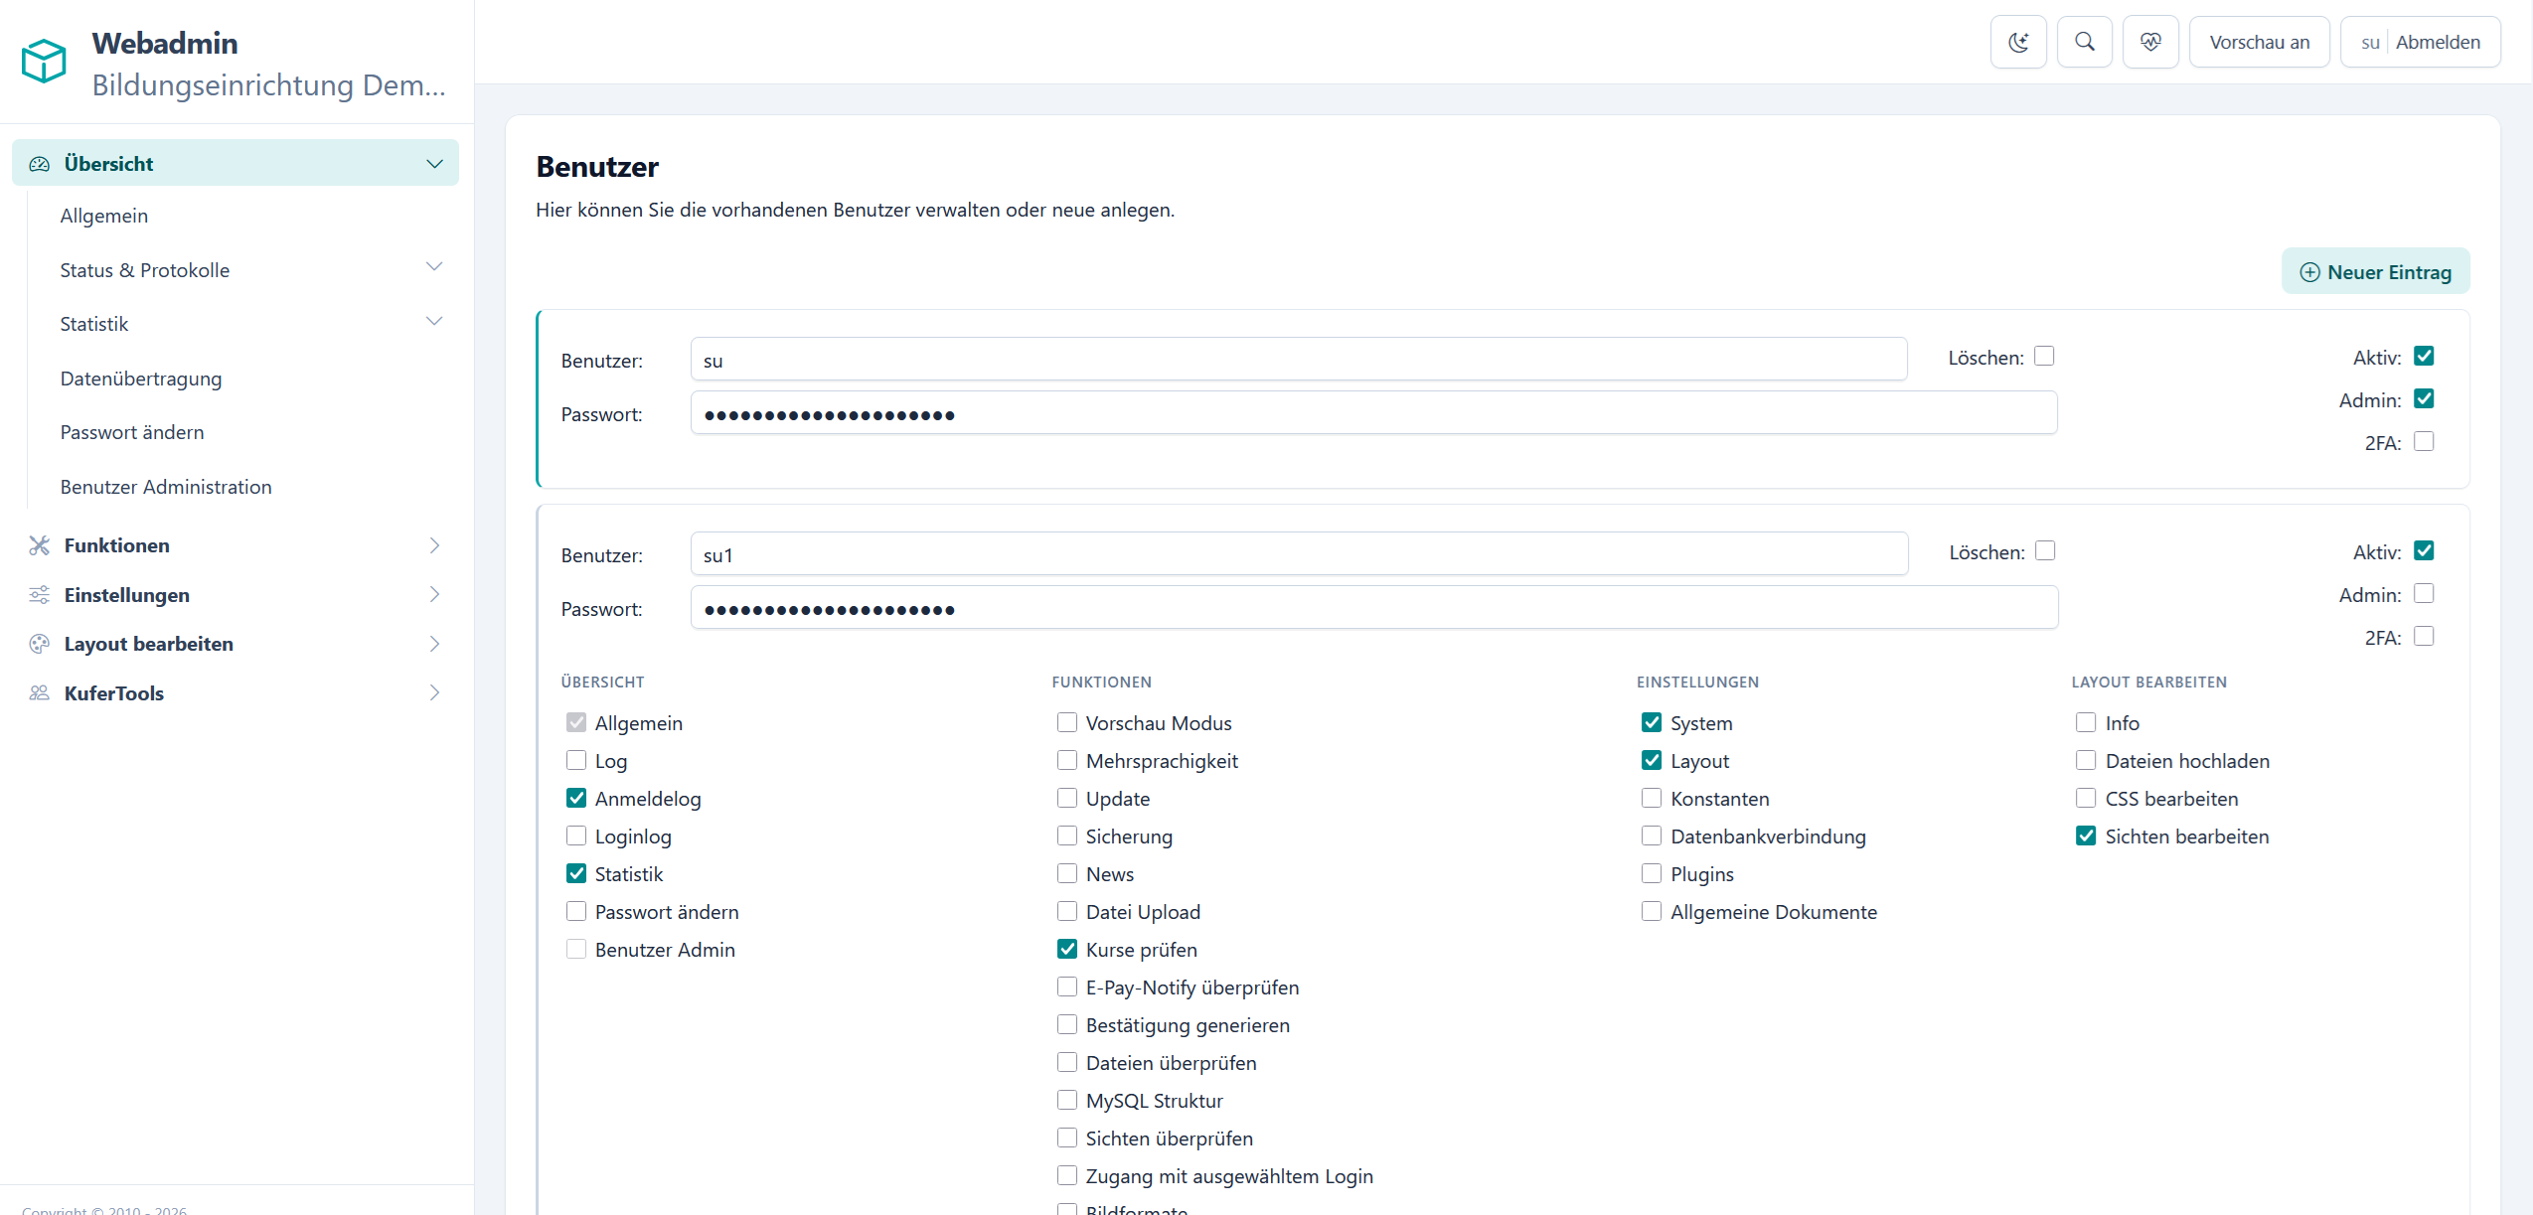Check the Vorschau Modus permission

coord(1067,722)
